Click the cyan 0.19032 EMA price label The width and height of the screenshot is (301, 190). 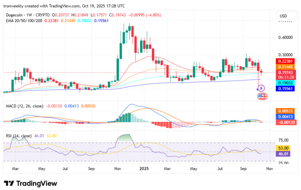[285, 83]
